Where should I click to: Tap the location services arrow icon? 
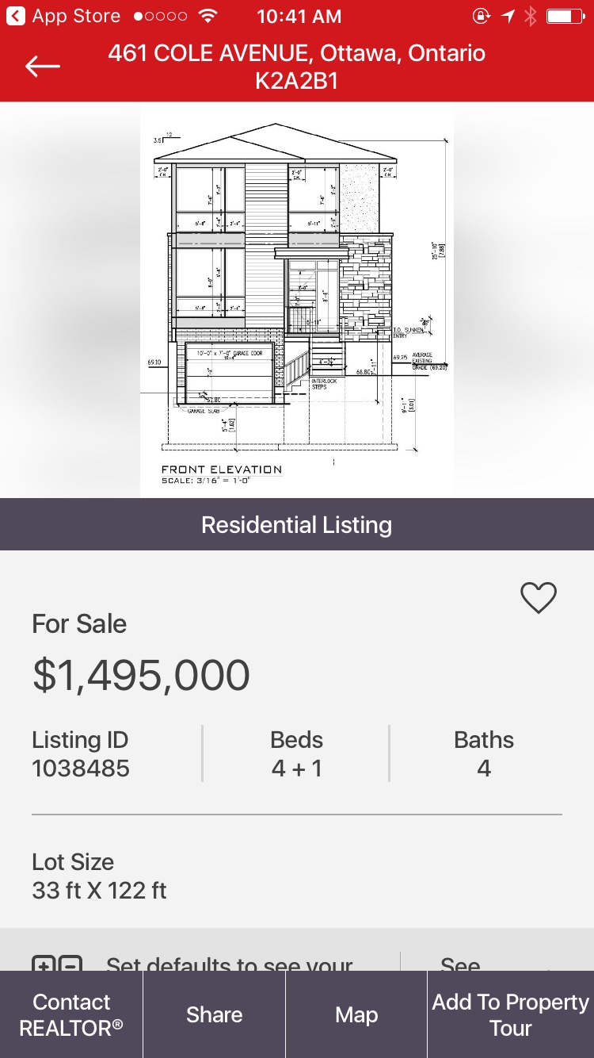tap(507, 16)
